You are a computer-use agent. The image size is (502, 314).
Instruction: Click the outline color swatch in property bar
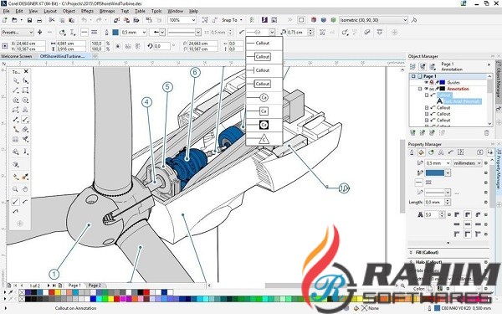point(115,32)
